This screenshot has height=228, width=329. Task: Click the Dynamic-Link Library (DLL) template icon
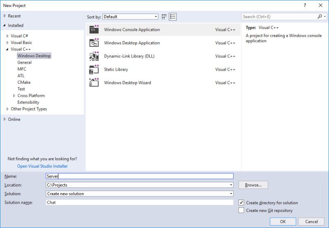(94, 56)
